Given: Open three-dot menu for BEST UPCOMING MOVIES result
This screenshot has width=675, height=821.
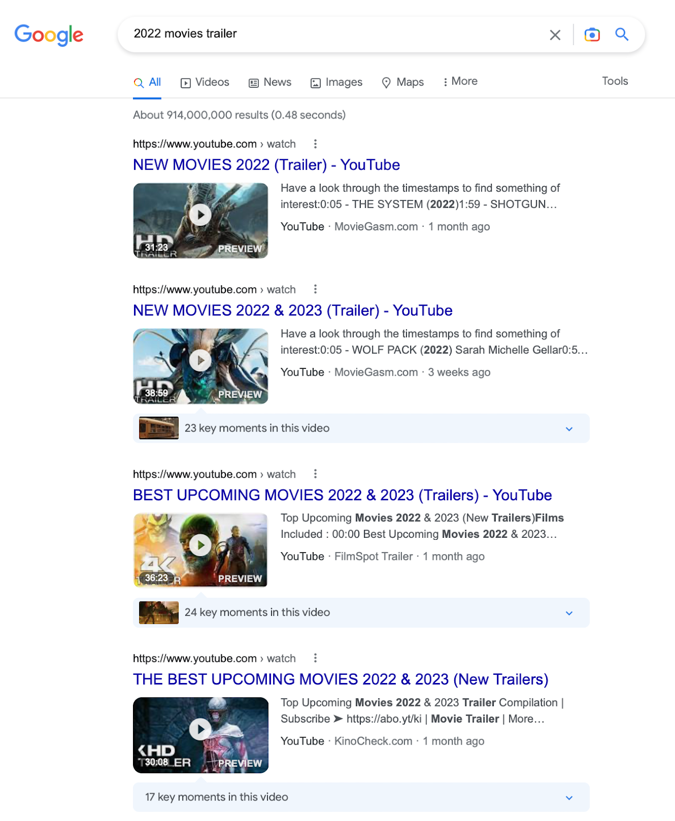Looking at the screenshot, I should (x=315, y=474).
